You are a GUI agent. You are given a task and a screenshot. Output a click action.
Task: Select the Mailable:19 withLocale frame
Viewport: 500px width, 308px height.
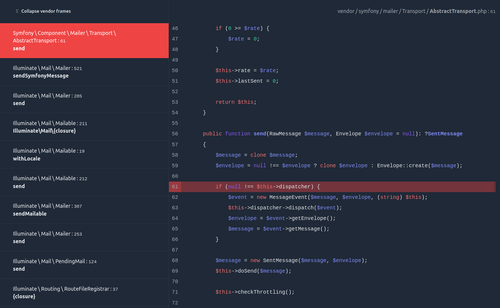pyautogui.click(x=84, y=155)
